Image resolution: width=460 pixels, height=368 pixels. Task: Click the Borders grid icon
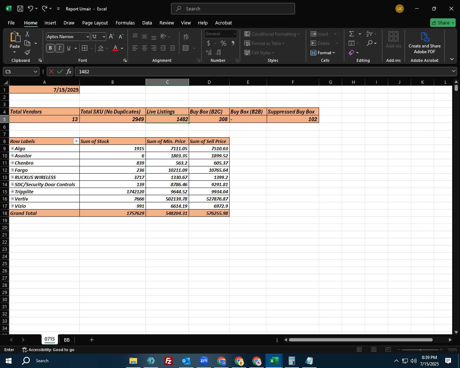coord(84,48)
